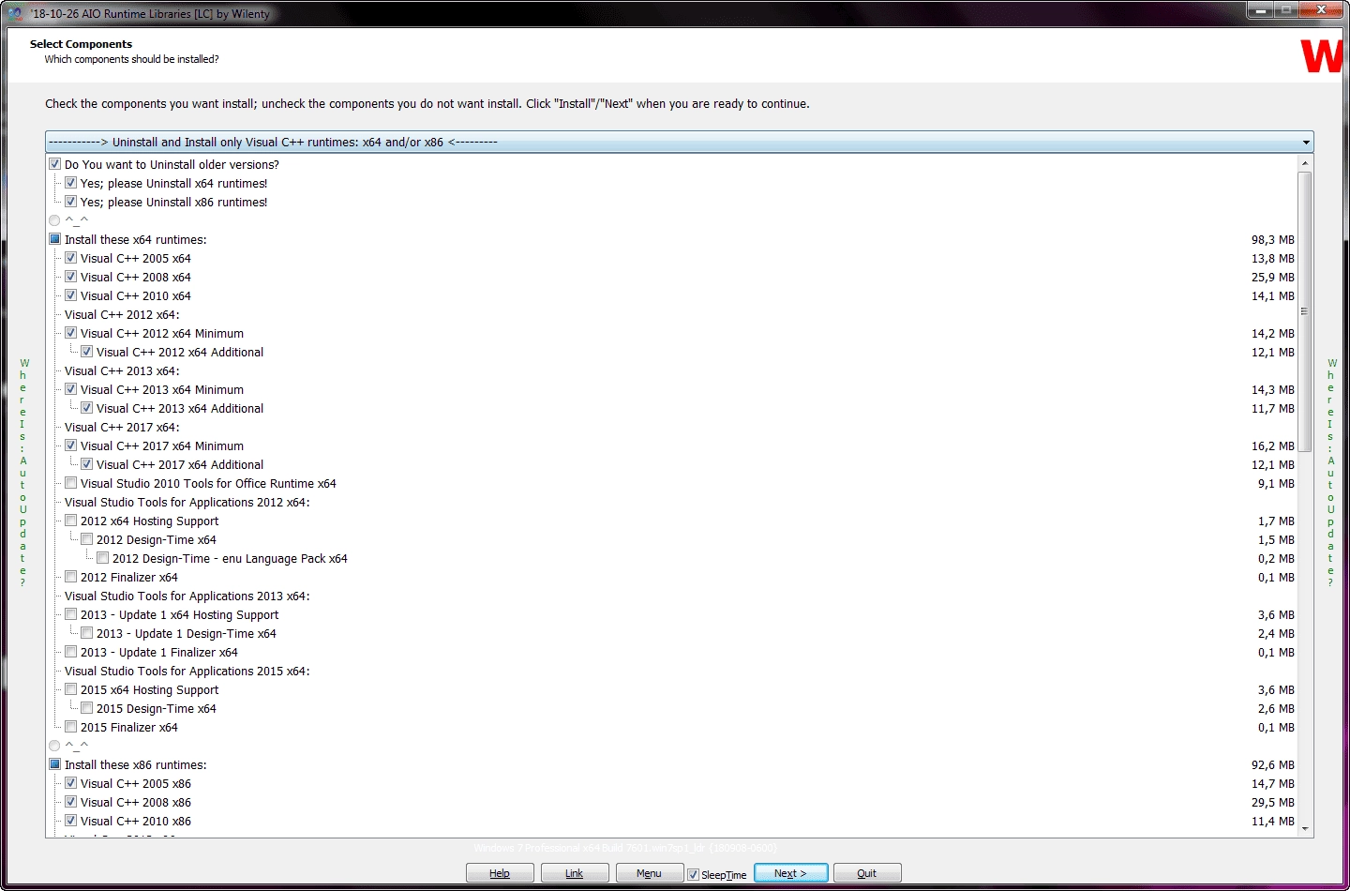This screenshot has height=891, width=1350.
Task: Toggle 'Install these x86 runtimes' checkbox
Action: tap(54, 764)
